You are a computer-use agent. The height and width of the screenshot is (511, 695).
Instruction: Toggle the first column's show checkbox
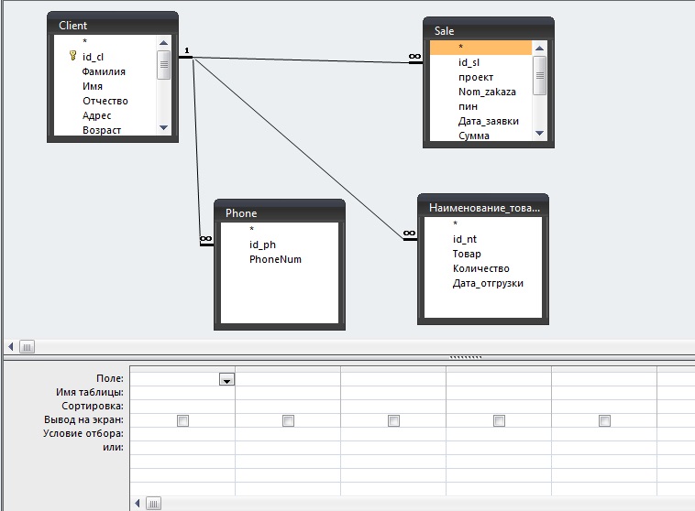coord(182,420)
